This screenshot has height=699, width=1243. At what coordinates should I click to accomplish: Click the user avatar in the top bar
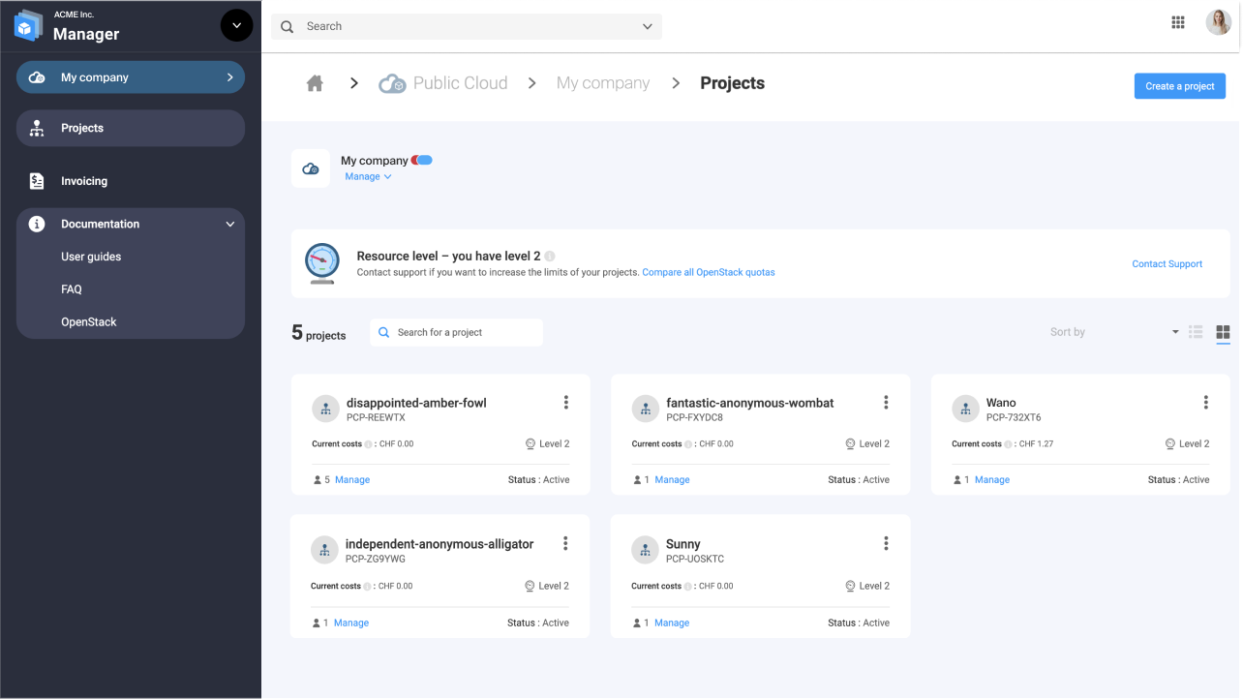pyautogui.click(x=1219, y=21)
